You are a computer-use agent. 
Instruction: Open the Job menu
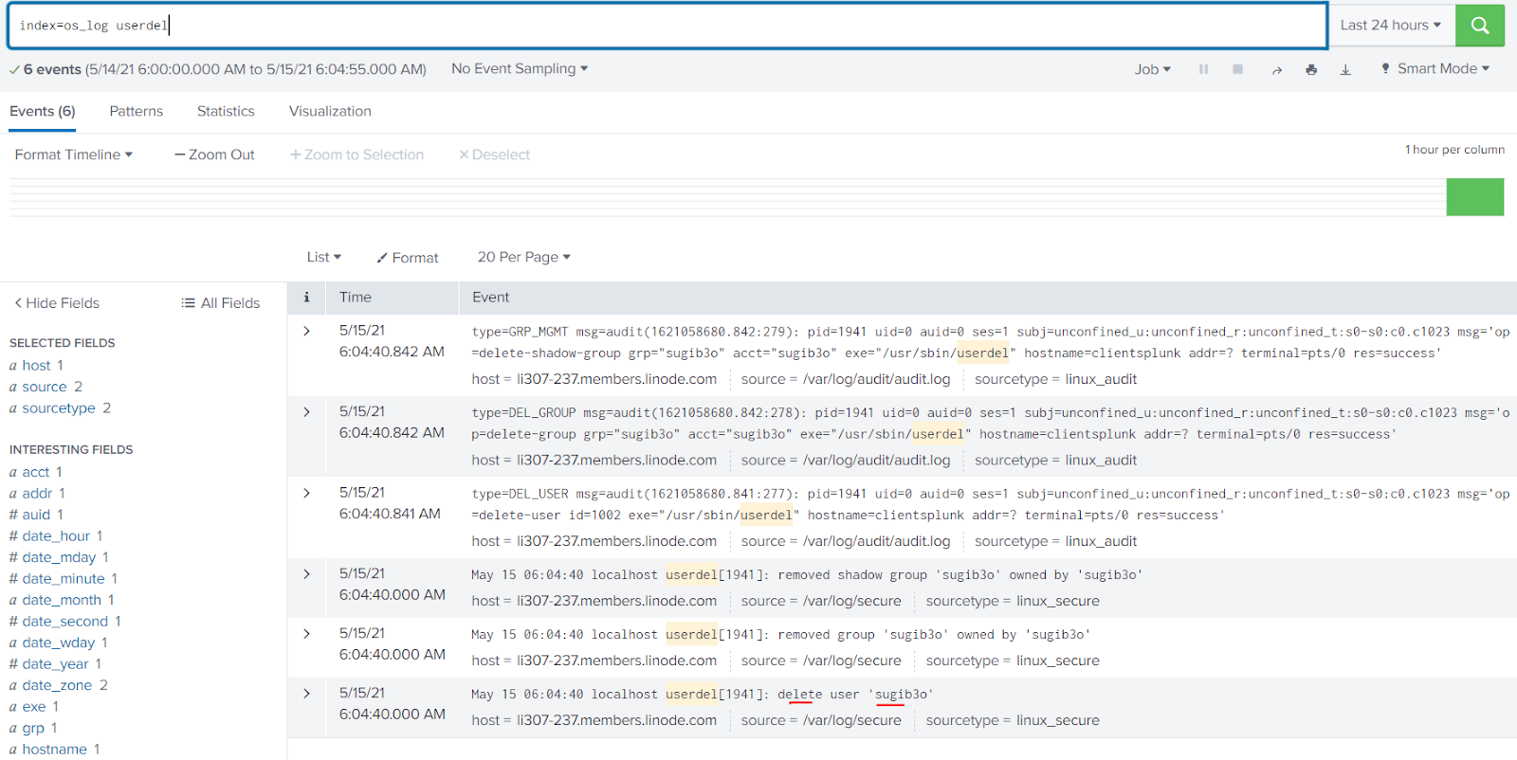pyautogui.click(x=1152, y=69)
